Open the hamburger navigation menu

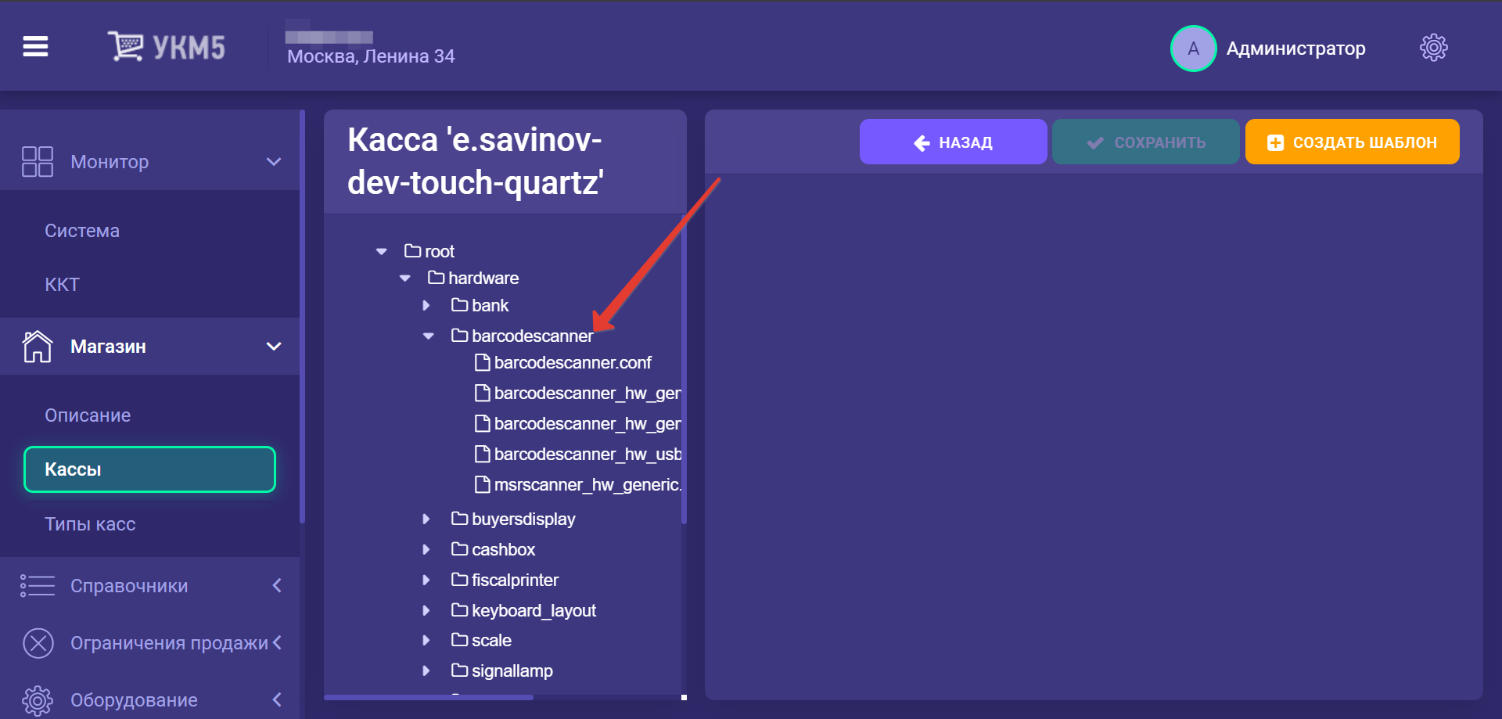(35, 47)
